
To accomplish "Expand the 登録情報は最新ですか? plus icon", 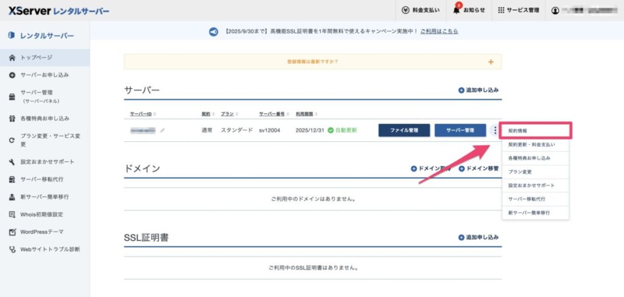I will (x=491, y=61).
